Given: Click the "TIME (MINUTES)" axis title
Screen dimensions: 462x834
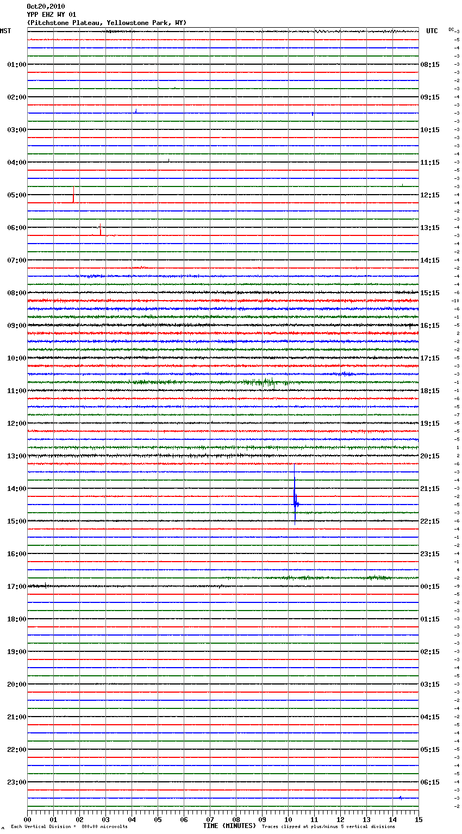Looking at the screenshot, I should point(229,826).
